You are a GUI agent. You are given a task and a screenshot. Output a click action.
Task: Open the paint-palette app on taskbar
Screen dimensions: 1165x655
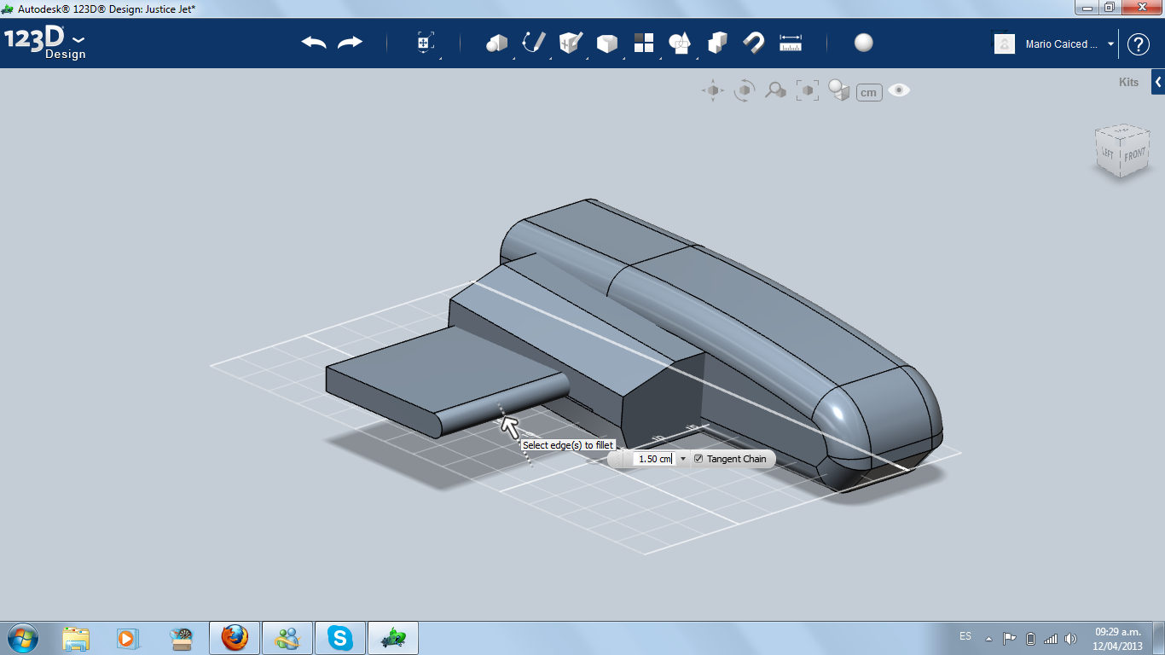(x=181, y=638)
